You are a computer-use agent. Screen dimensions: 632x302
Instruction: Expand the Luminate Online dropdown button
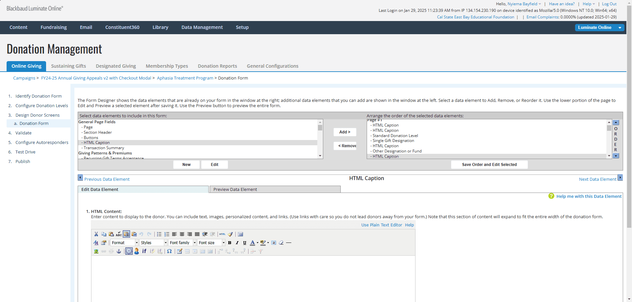(x=620, y=28)
